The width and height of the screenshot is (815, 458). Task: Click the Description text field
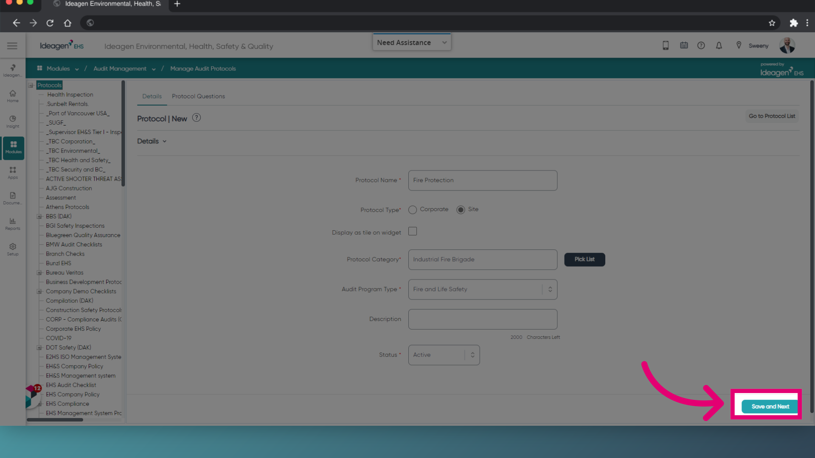(483, 319)
